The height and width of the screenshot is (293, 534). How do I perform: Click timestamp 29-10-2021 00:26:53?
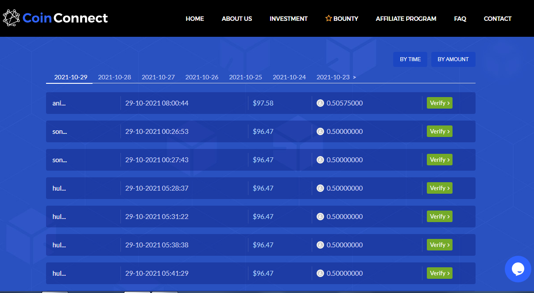(x=157, y=132)
